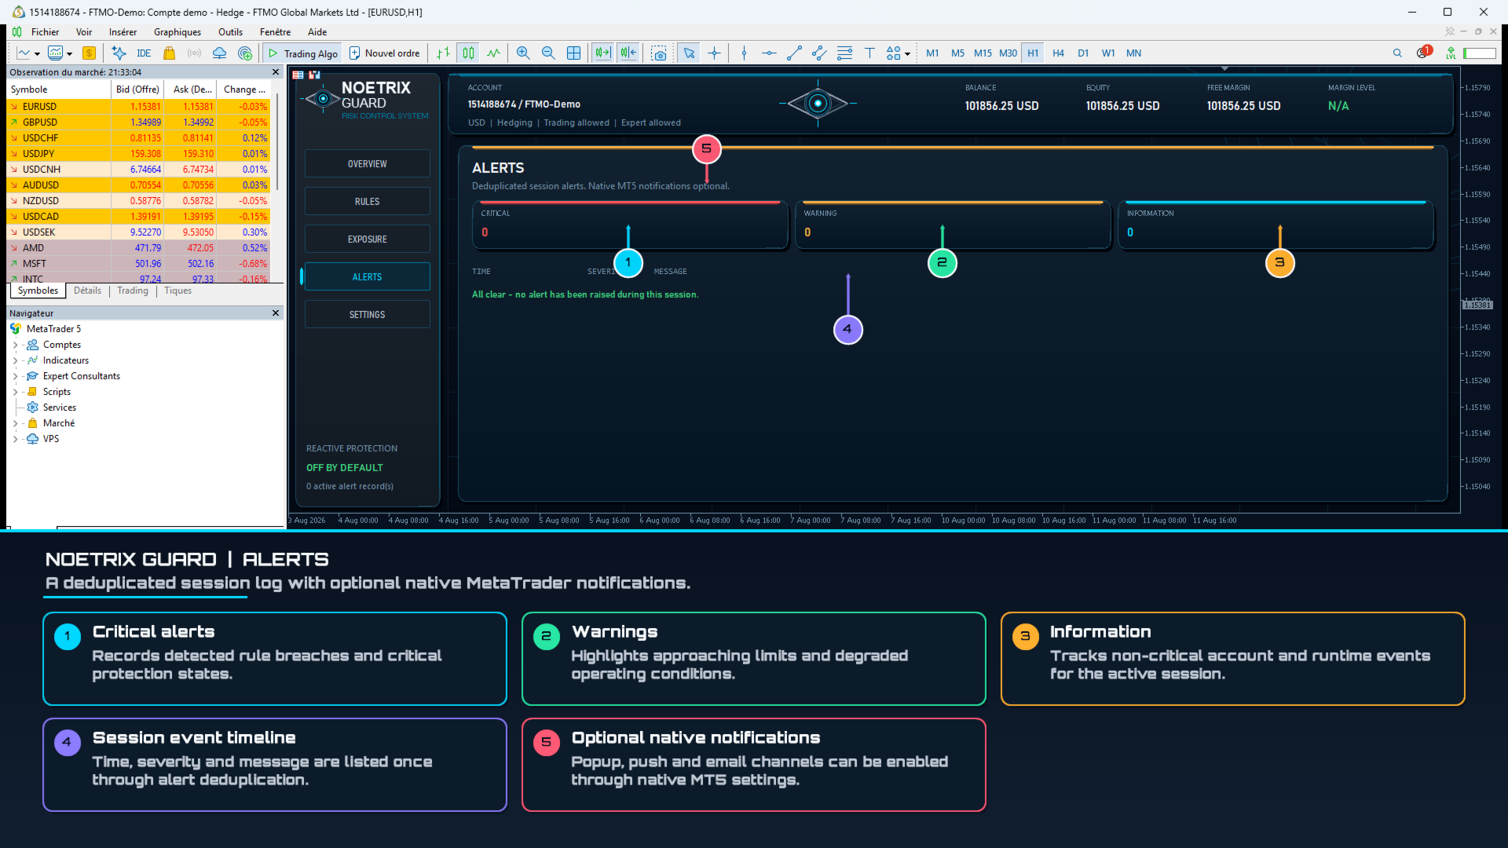Expand the Scripts node in Navigator

click(x=15, y=392)
